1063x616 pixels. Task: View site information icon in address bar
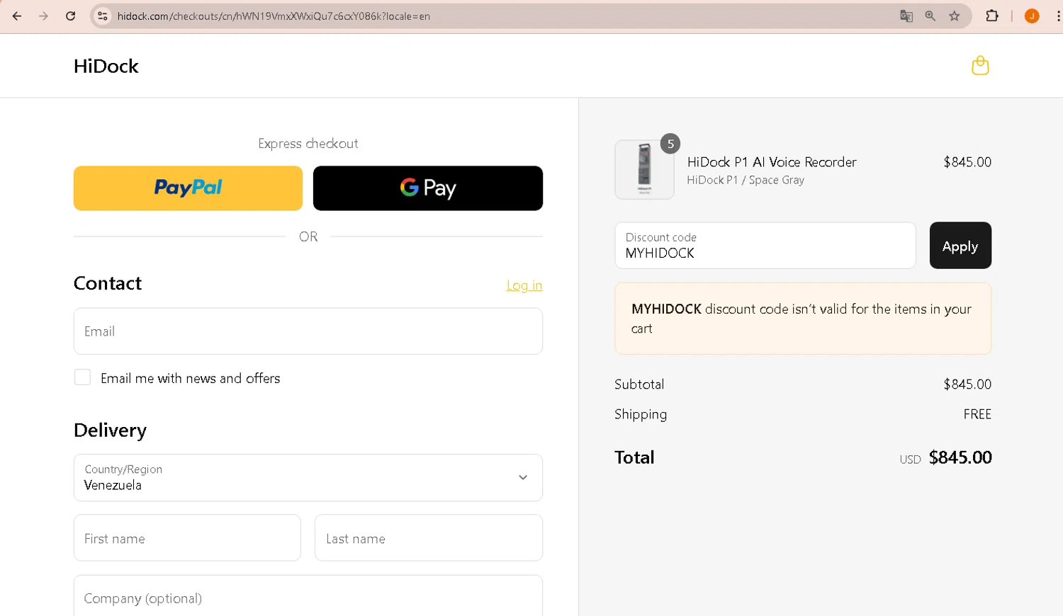[x=103, y=16]
